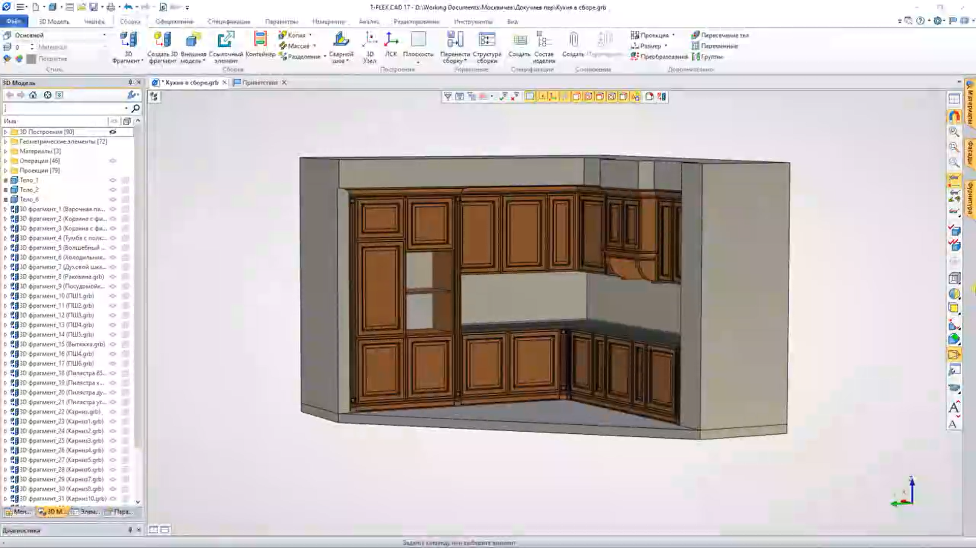Toggle visibility of Тело_2
The image size is (976, 548).
[x=113, y=190]
